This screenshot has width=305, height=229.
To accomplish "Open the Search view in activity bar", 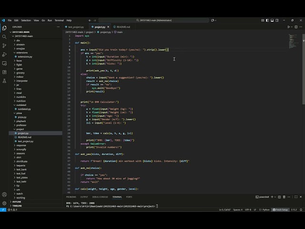I will click(4, 37).
